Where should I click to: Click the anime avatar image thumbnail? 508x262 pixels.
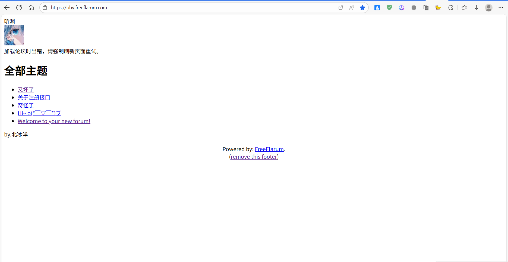[x=14, y=35]
